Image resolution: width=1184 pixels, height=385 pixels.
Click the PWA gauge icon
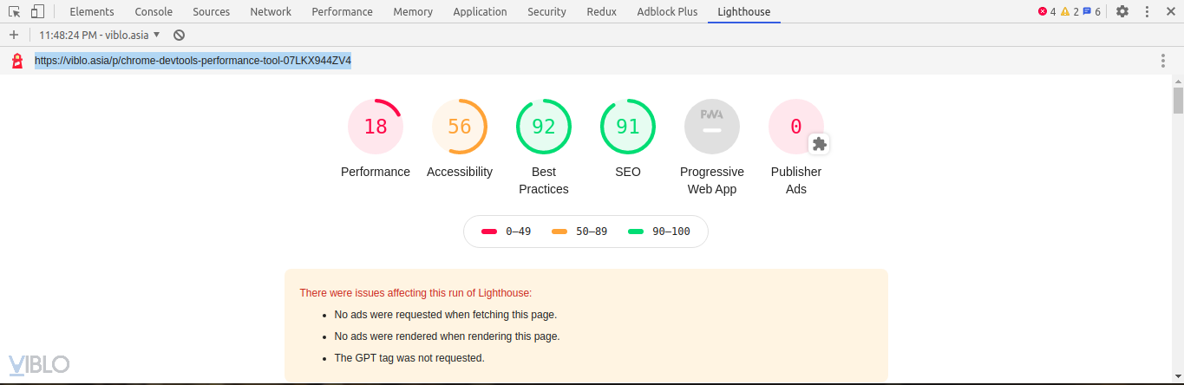712,127
